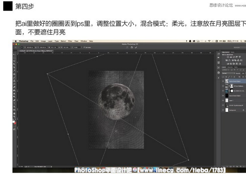Add a Curves adjustment
246x177 pixels.
[x=234, y=57]
